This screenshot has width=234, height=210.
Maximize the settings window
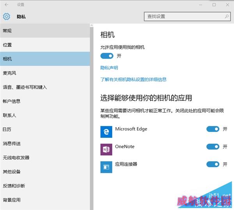(x=214, y=5)
